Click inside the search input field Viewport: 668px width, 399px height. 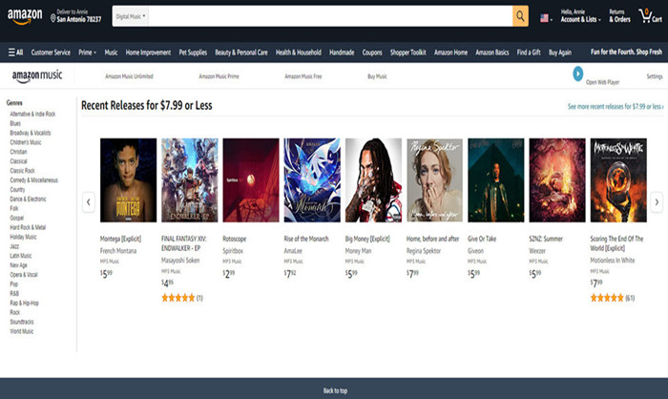330,16
